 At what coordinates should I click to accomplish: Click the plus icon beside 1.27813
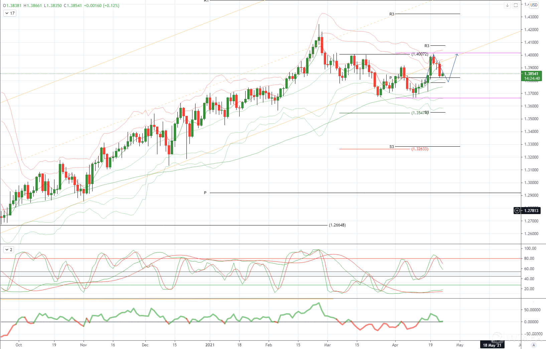tap(517, 210)
